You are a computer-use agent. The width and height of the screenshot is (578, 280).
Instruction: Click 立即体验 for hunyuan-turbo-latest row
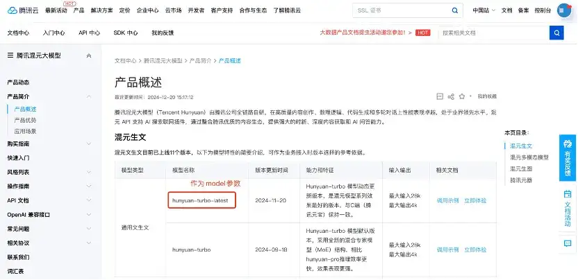[475, 201]
